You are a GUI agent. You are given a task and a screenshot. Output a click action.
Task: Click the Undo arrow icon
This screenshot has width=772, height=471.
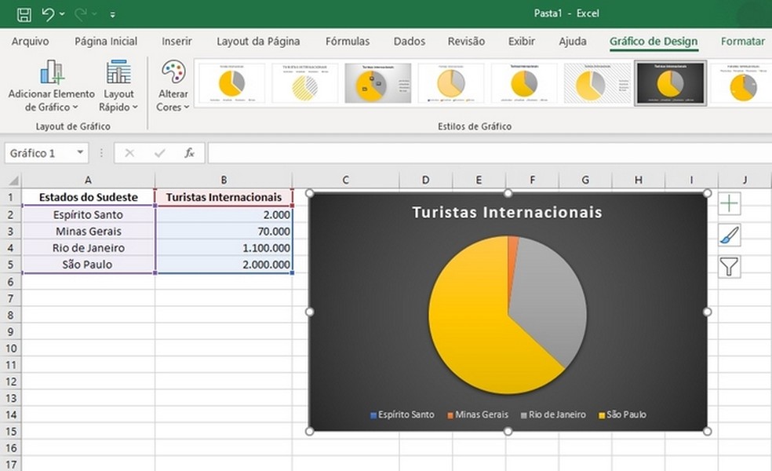[x=48, y=14]
